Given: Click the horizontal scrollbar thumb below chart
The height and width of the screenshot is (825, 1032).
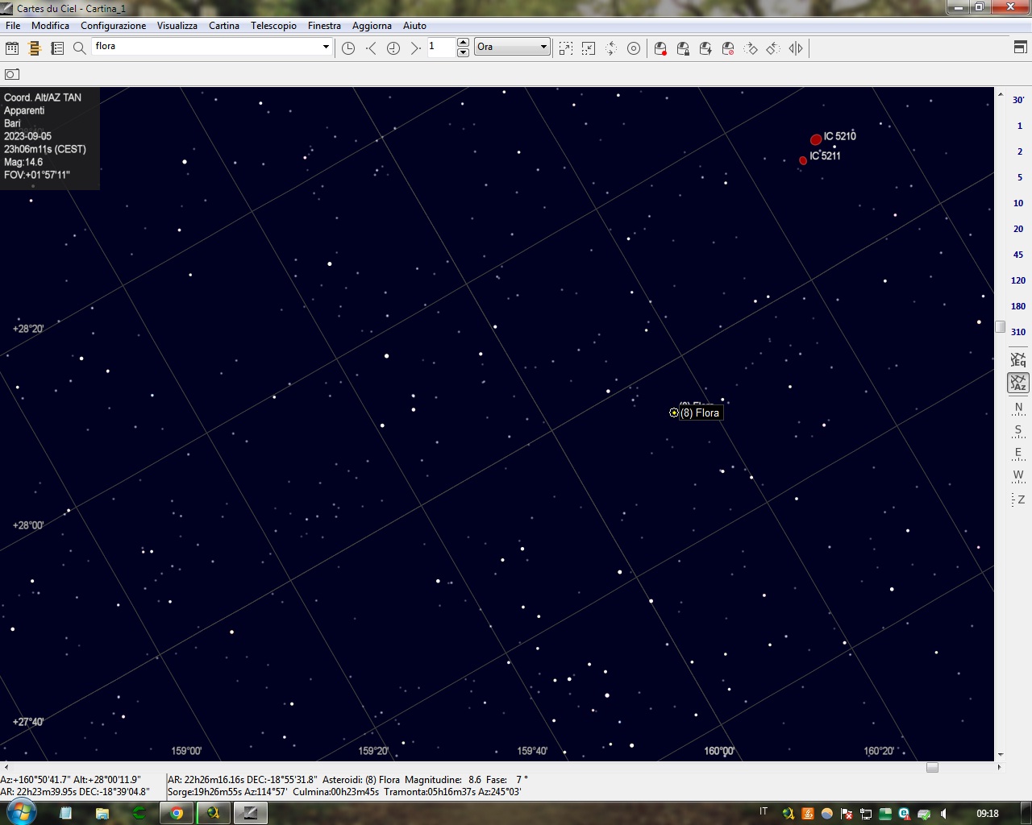Looking at the screenshot, I should [x=932, y=767].
